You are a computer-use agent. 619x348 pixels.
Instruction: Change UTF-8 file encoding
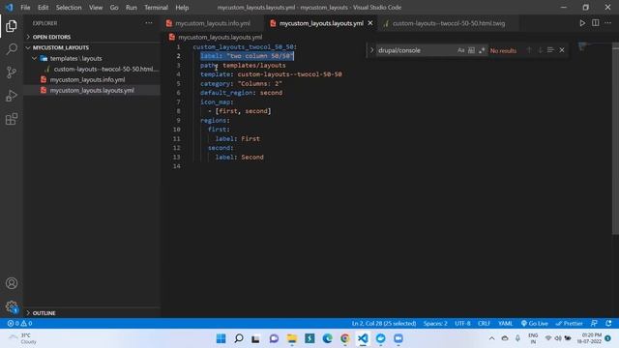[462, 323]
